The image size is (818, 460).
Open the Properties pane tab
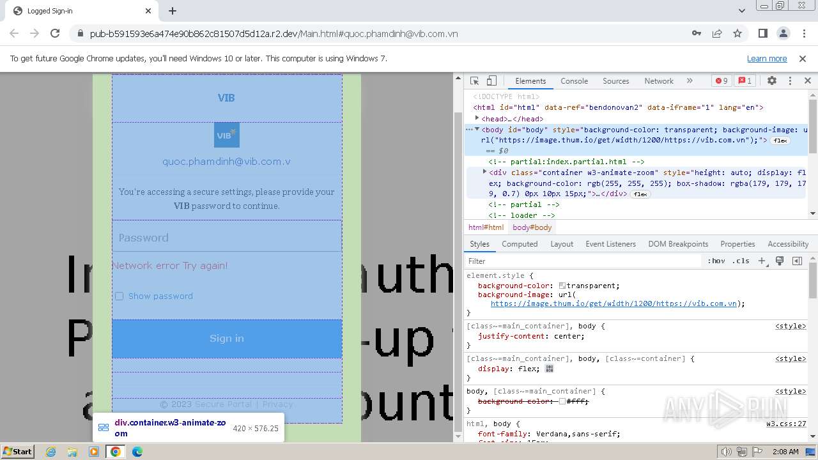(737, 244)
